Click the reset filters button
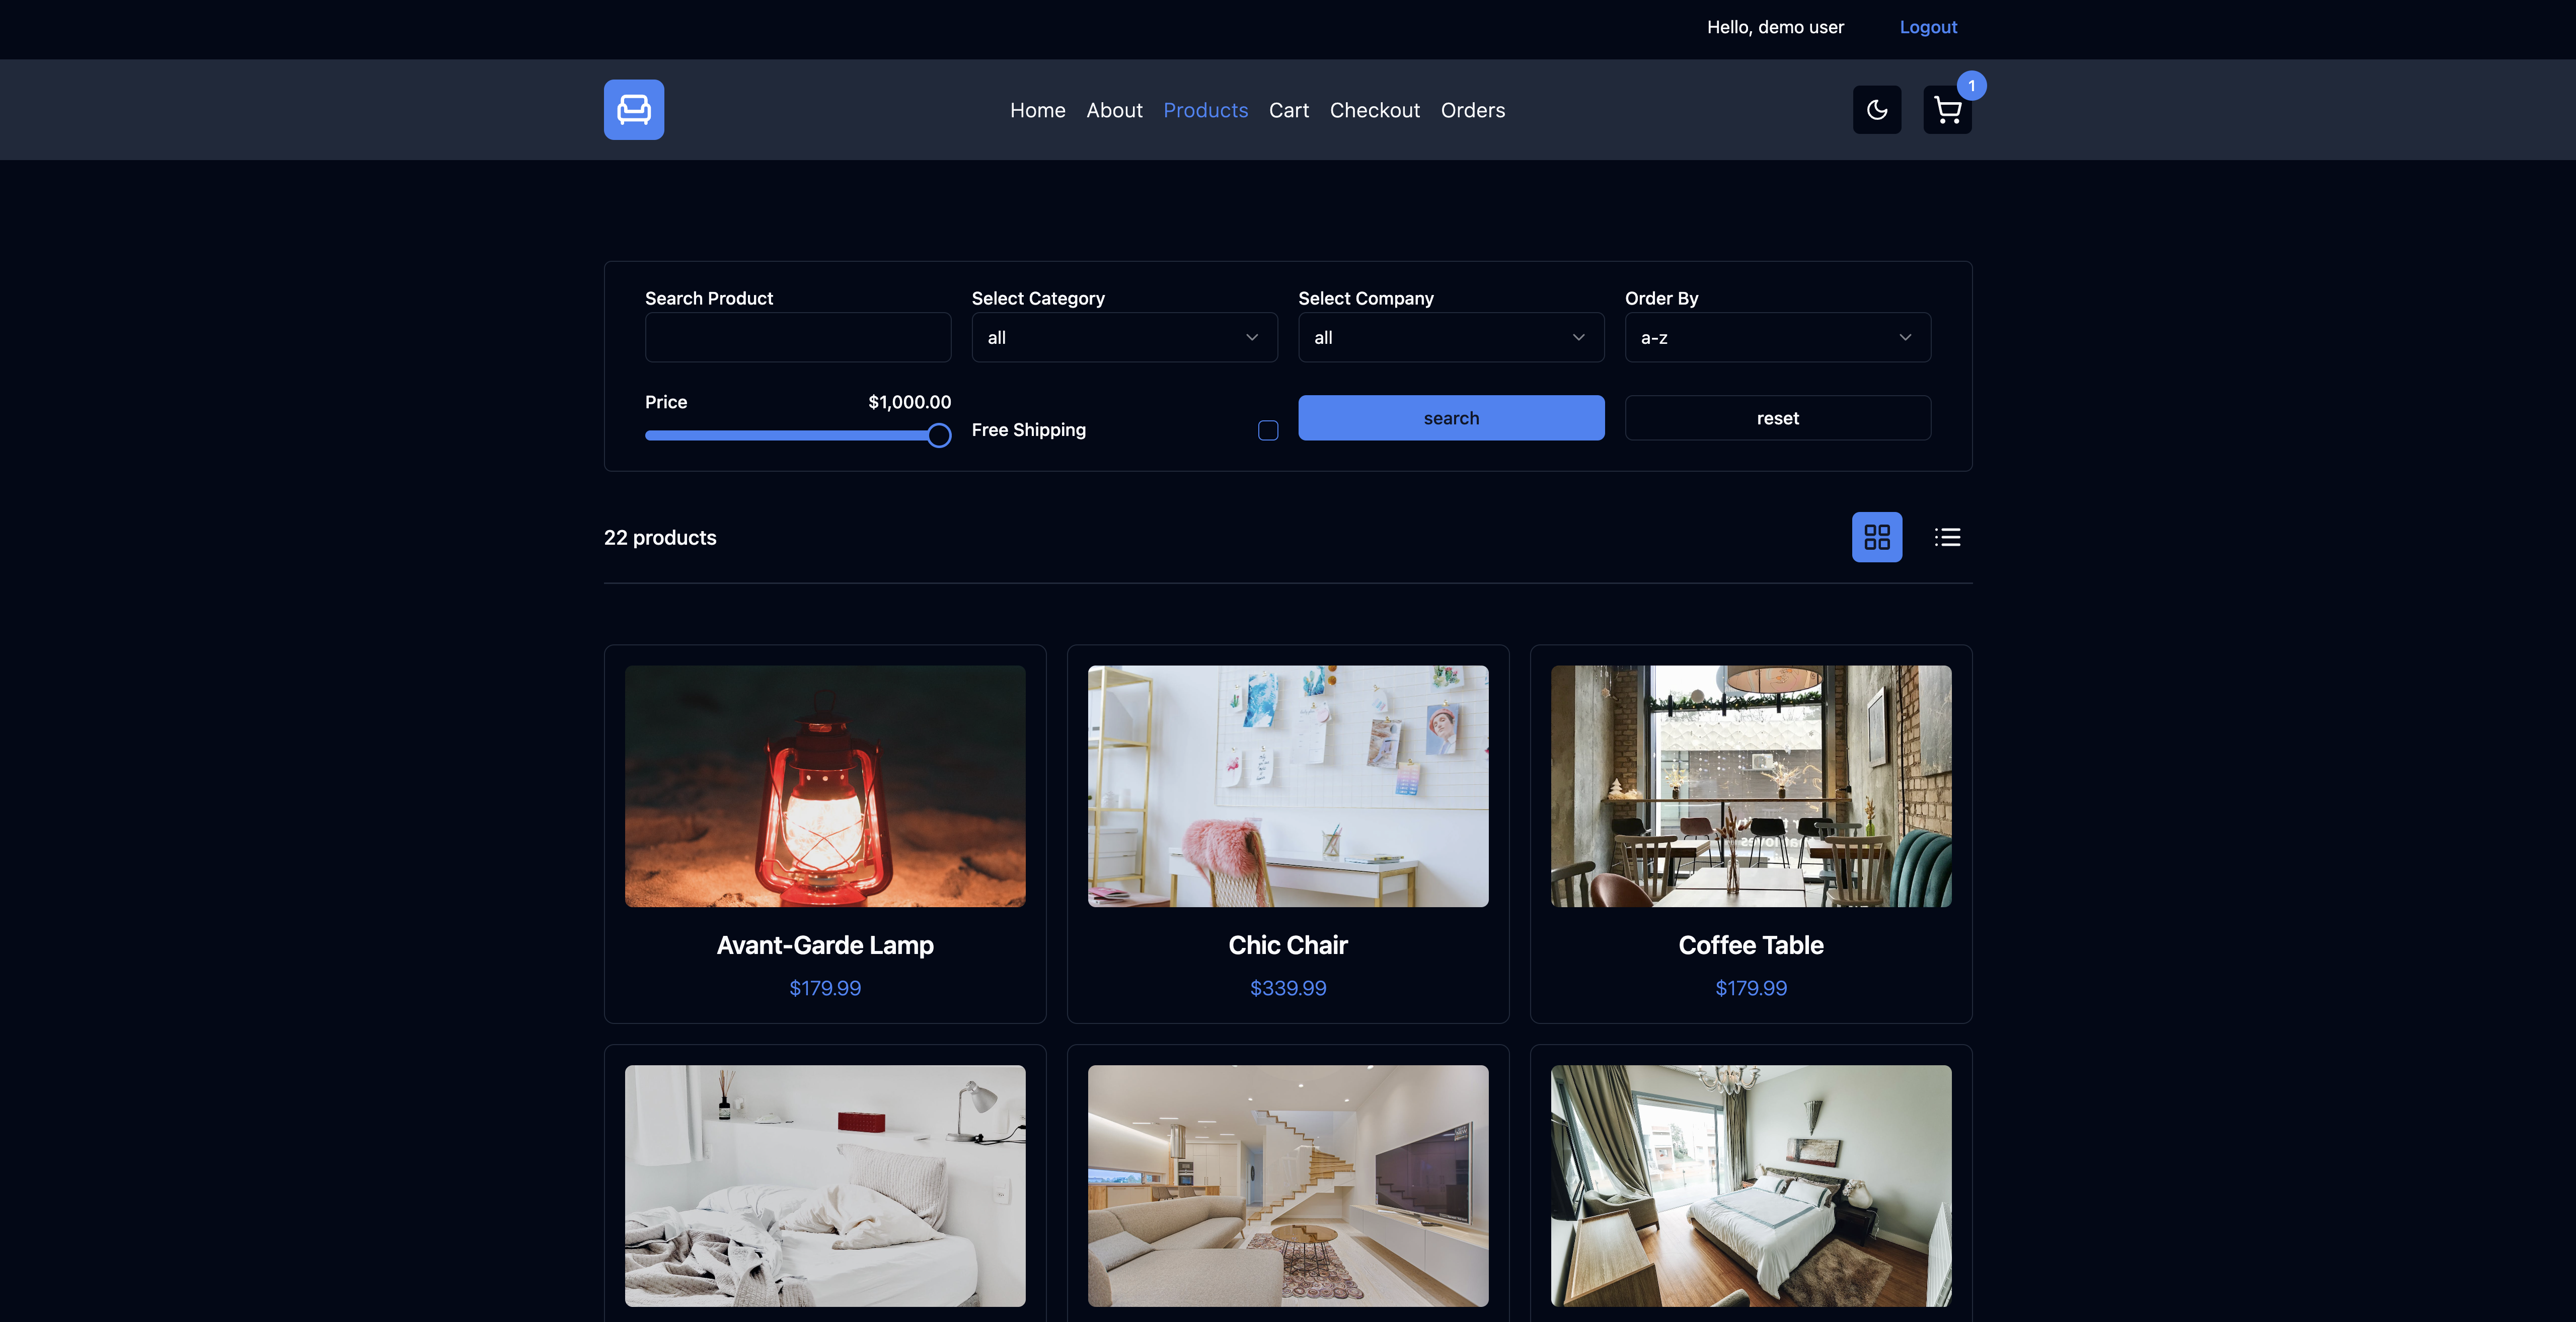The height and width of the screenshot is (1322, 2576). pos(1777,418)
